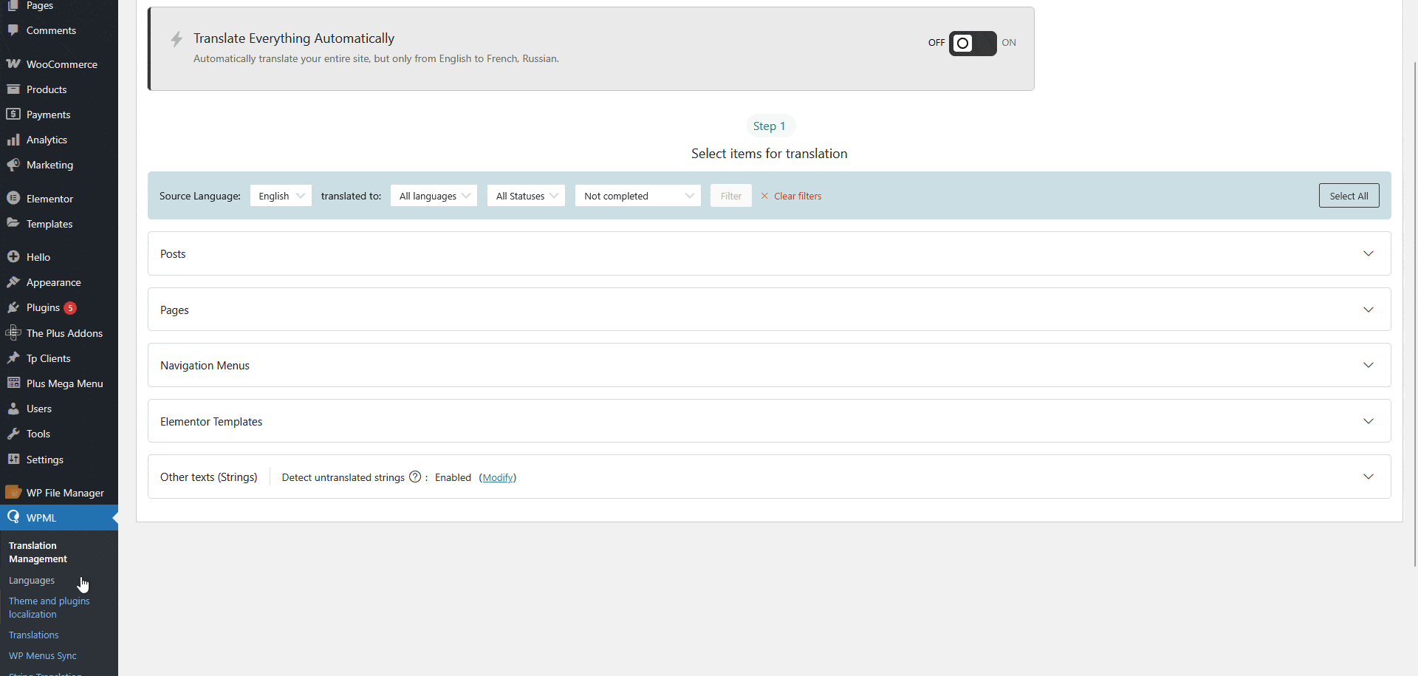The height and width of the screenshot is (676, 1418).
Task: Expand the Navigation Menus section
Action: coord(1368,365)
